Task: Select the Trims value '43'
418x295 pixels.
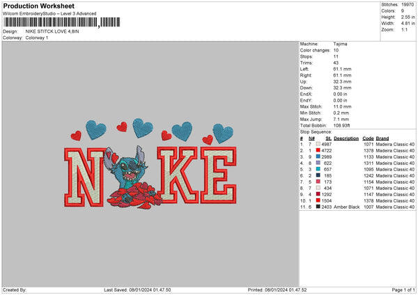Action: click(x=336, y=63)
